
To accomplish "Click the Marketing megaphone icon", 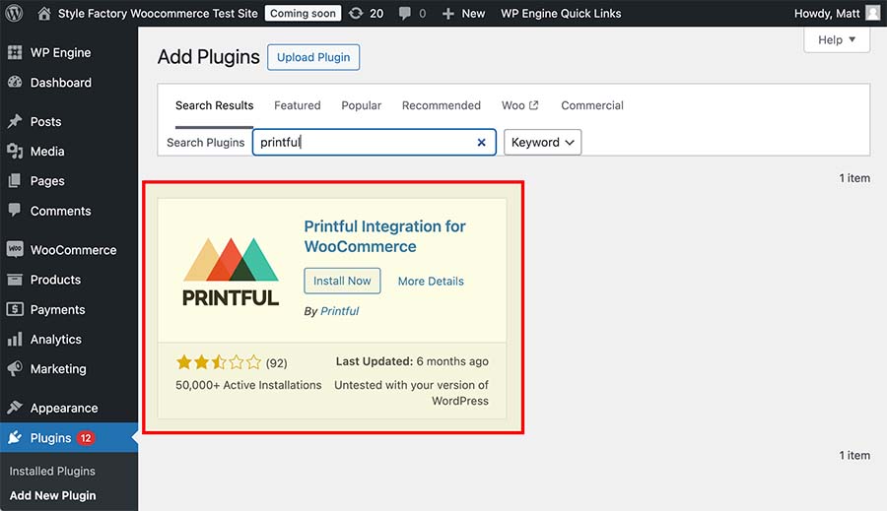I will coord(15,368).
